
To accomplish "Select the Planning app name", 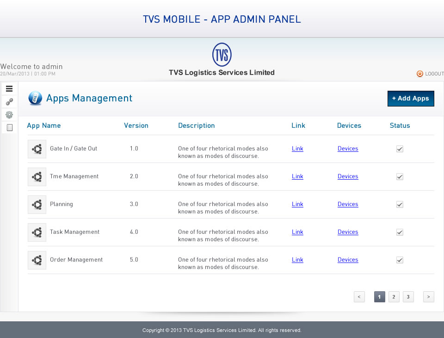I will coord(62,204).
